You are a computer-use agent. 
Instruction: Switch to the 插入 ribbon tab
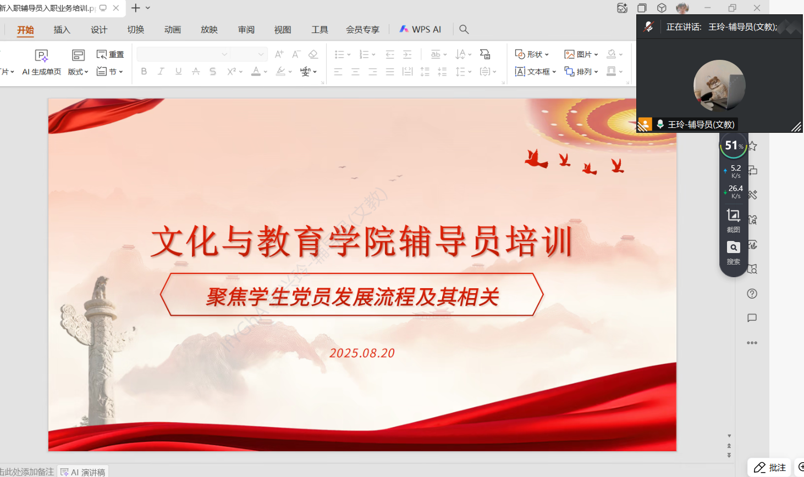(62, 30)
